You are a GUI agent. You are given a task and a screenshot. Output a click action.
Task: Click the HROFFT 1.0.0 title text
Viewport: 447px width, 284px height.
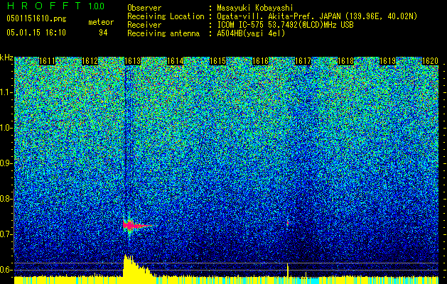pyautogui.click(x=55, y=6)
